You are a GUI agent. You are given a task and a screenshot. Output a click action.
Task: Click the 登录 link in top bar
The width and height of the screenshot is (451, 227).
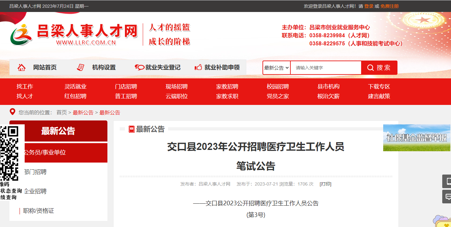pos(369,6)
